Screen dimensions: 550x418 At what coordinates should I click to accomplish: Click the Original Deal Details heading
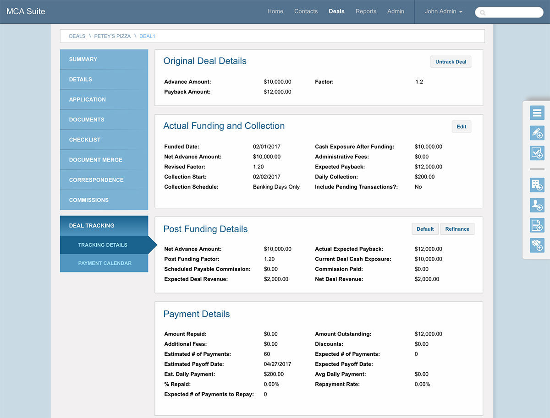[205, 61]
